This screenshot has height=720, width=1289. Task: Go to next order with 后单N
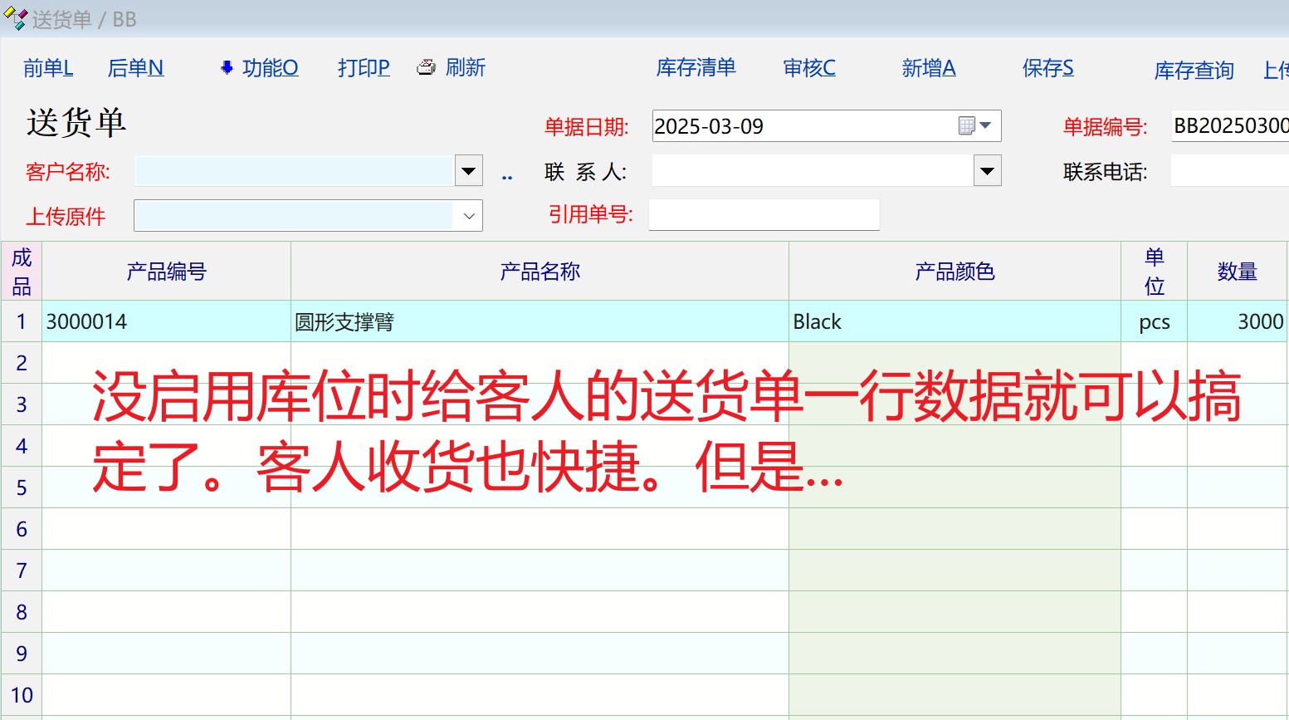click(135, 68)
